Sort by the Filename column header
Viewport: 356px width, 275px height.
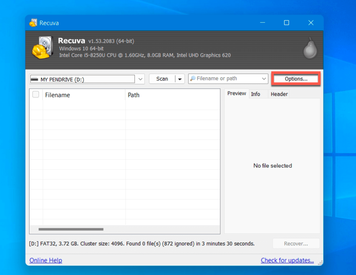coord(84,95)
